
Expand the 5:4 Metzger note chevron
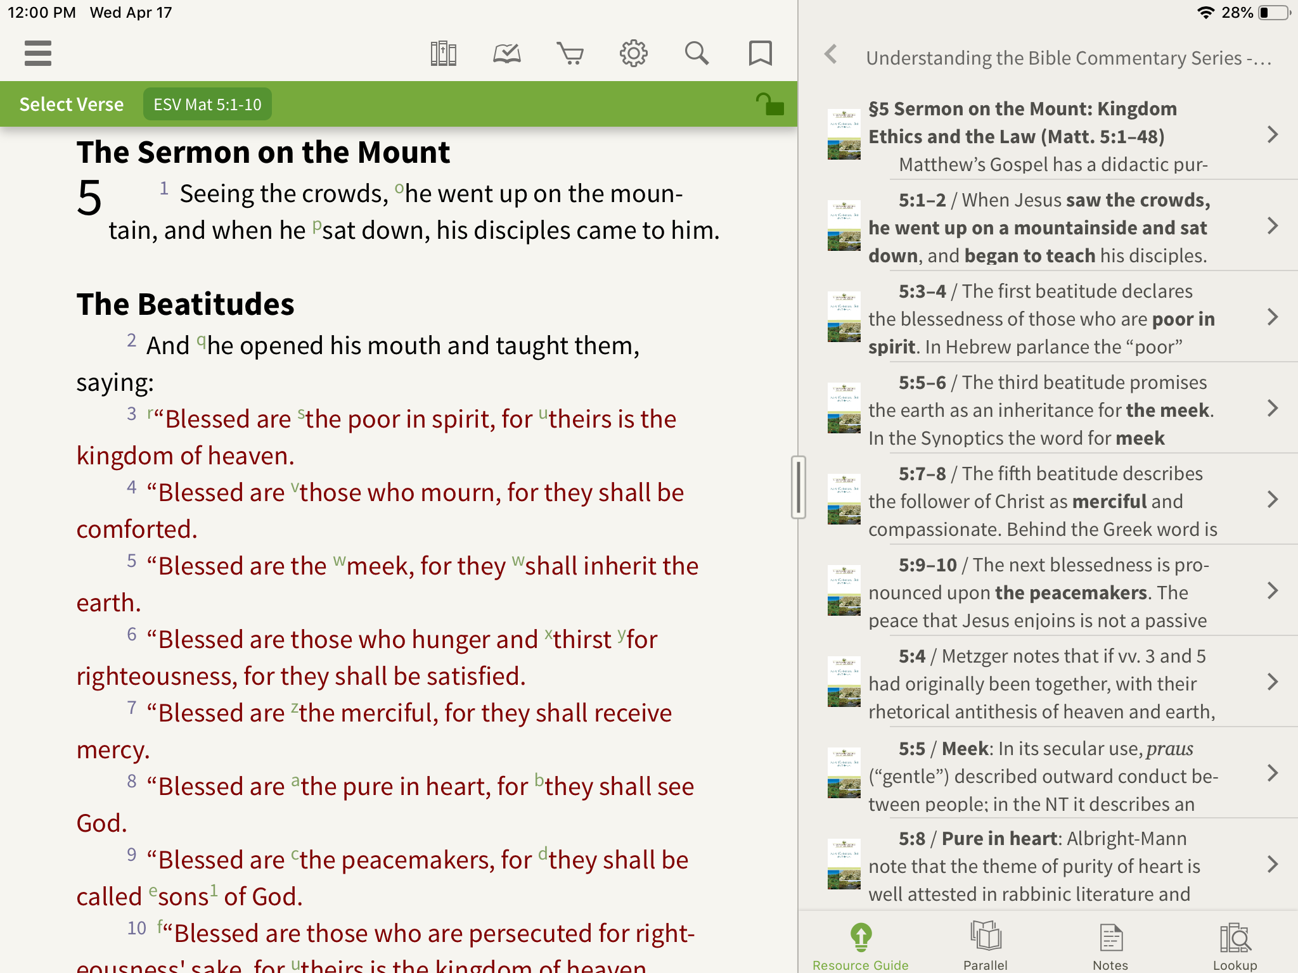pyautogui.click(x=1272, y=682)
